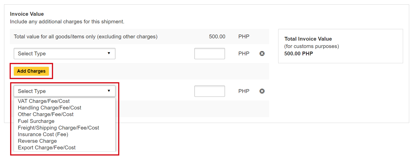Remove the first charge row with X icon
This screenshot has width=413, height=159.
[x=262, y=54]
